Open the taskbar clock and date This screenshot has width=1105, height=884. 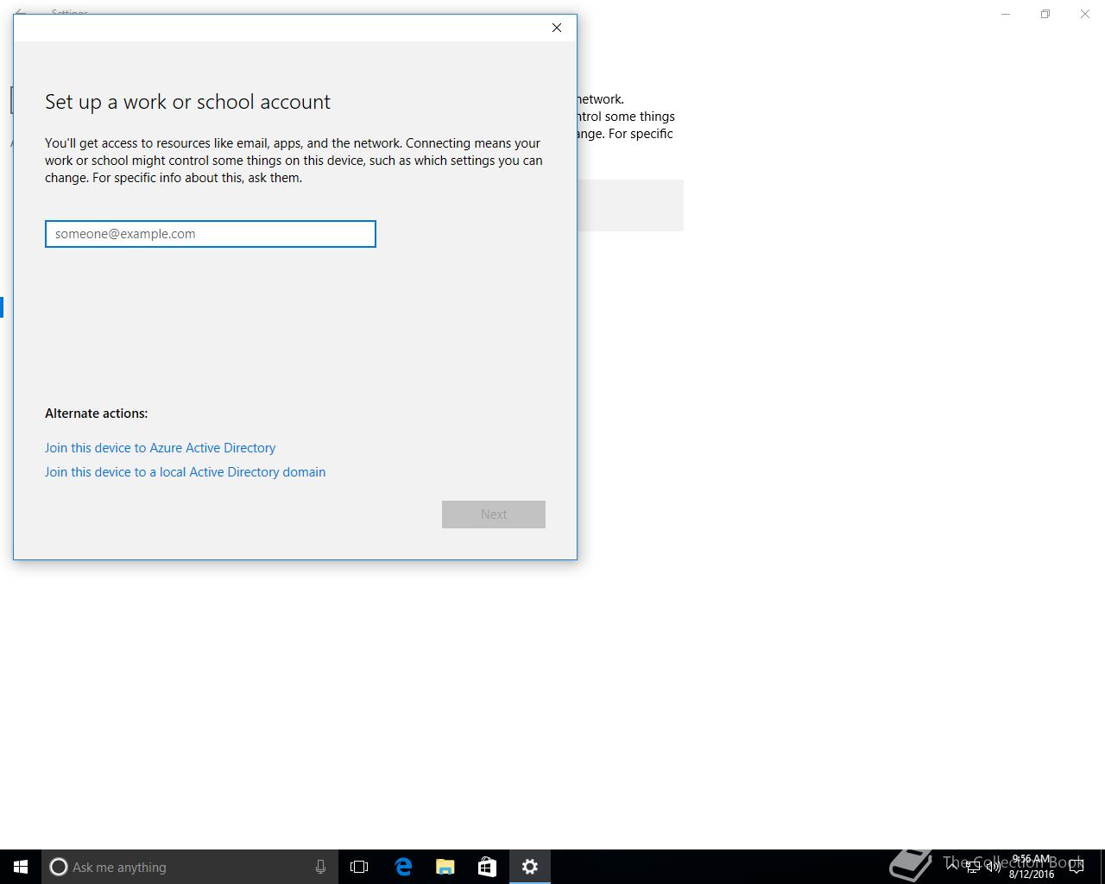coord(1032,867)
